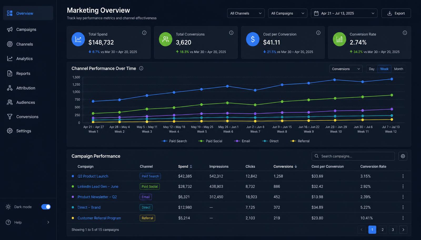Show info for Conversion Rate card
This screenshot has width=421, height=240.
pyautogui.click(x=405, y=33)
